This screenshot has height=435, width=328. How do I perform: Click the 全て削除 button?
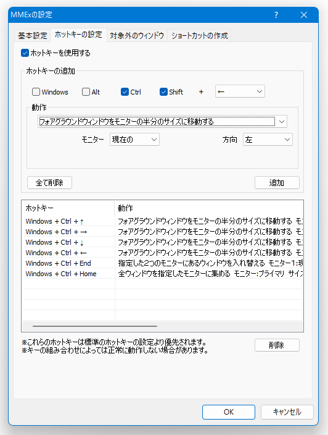pos(49,182)
